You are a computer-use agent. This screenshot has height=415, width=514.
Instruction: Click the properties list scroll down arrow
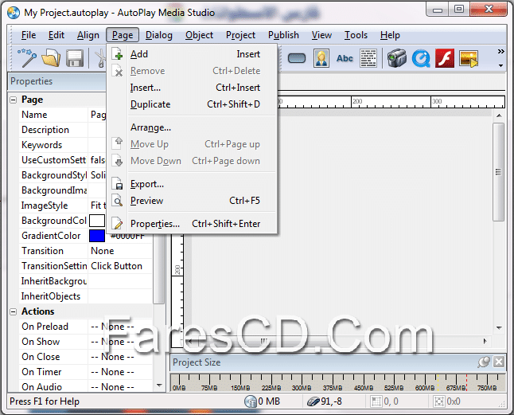click(x=160, y=386)
